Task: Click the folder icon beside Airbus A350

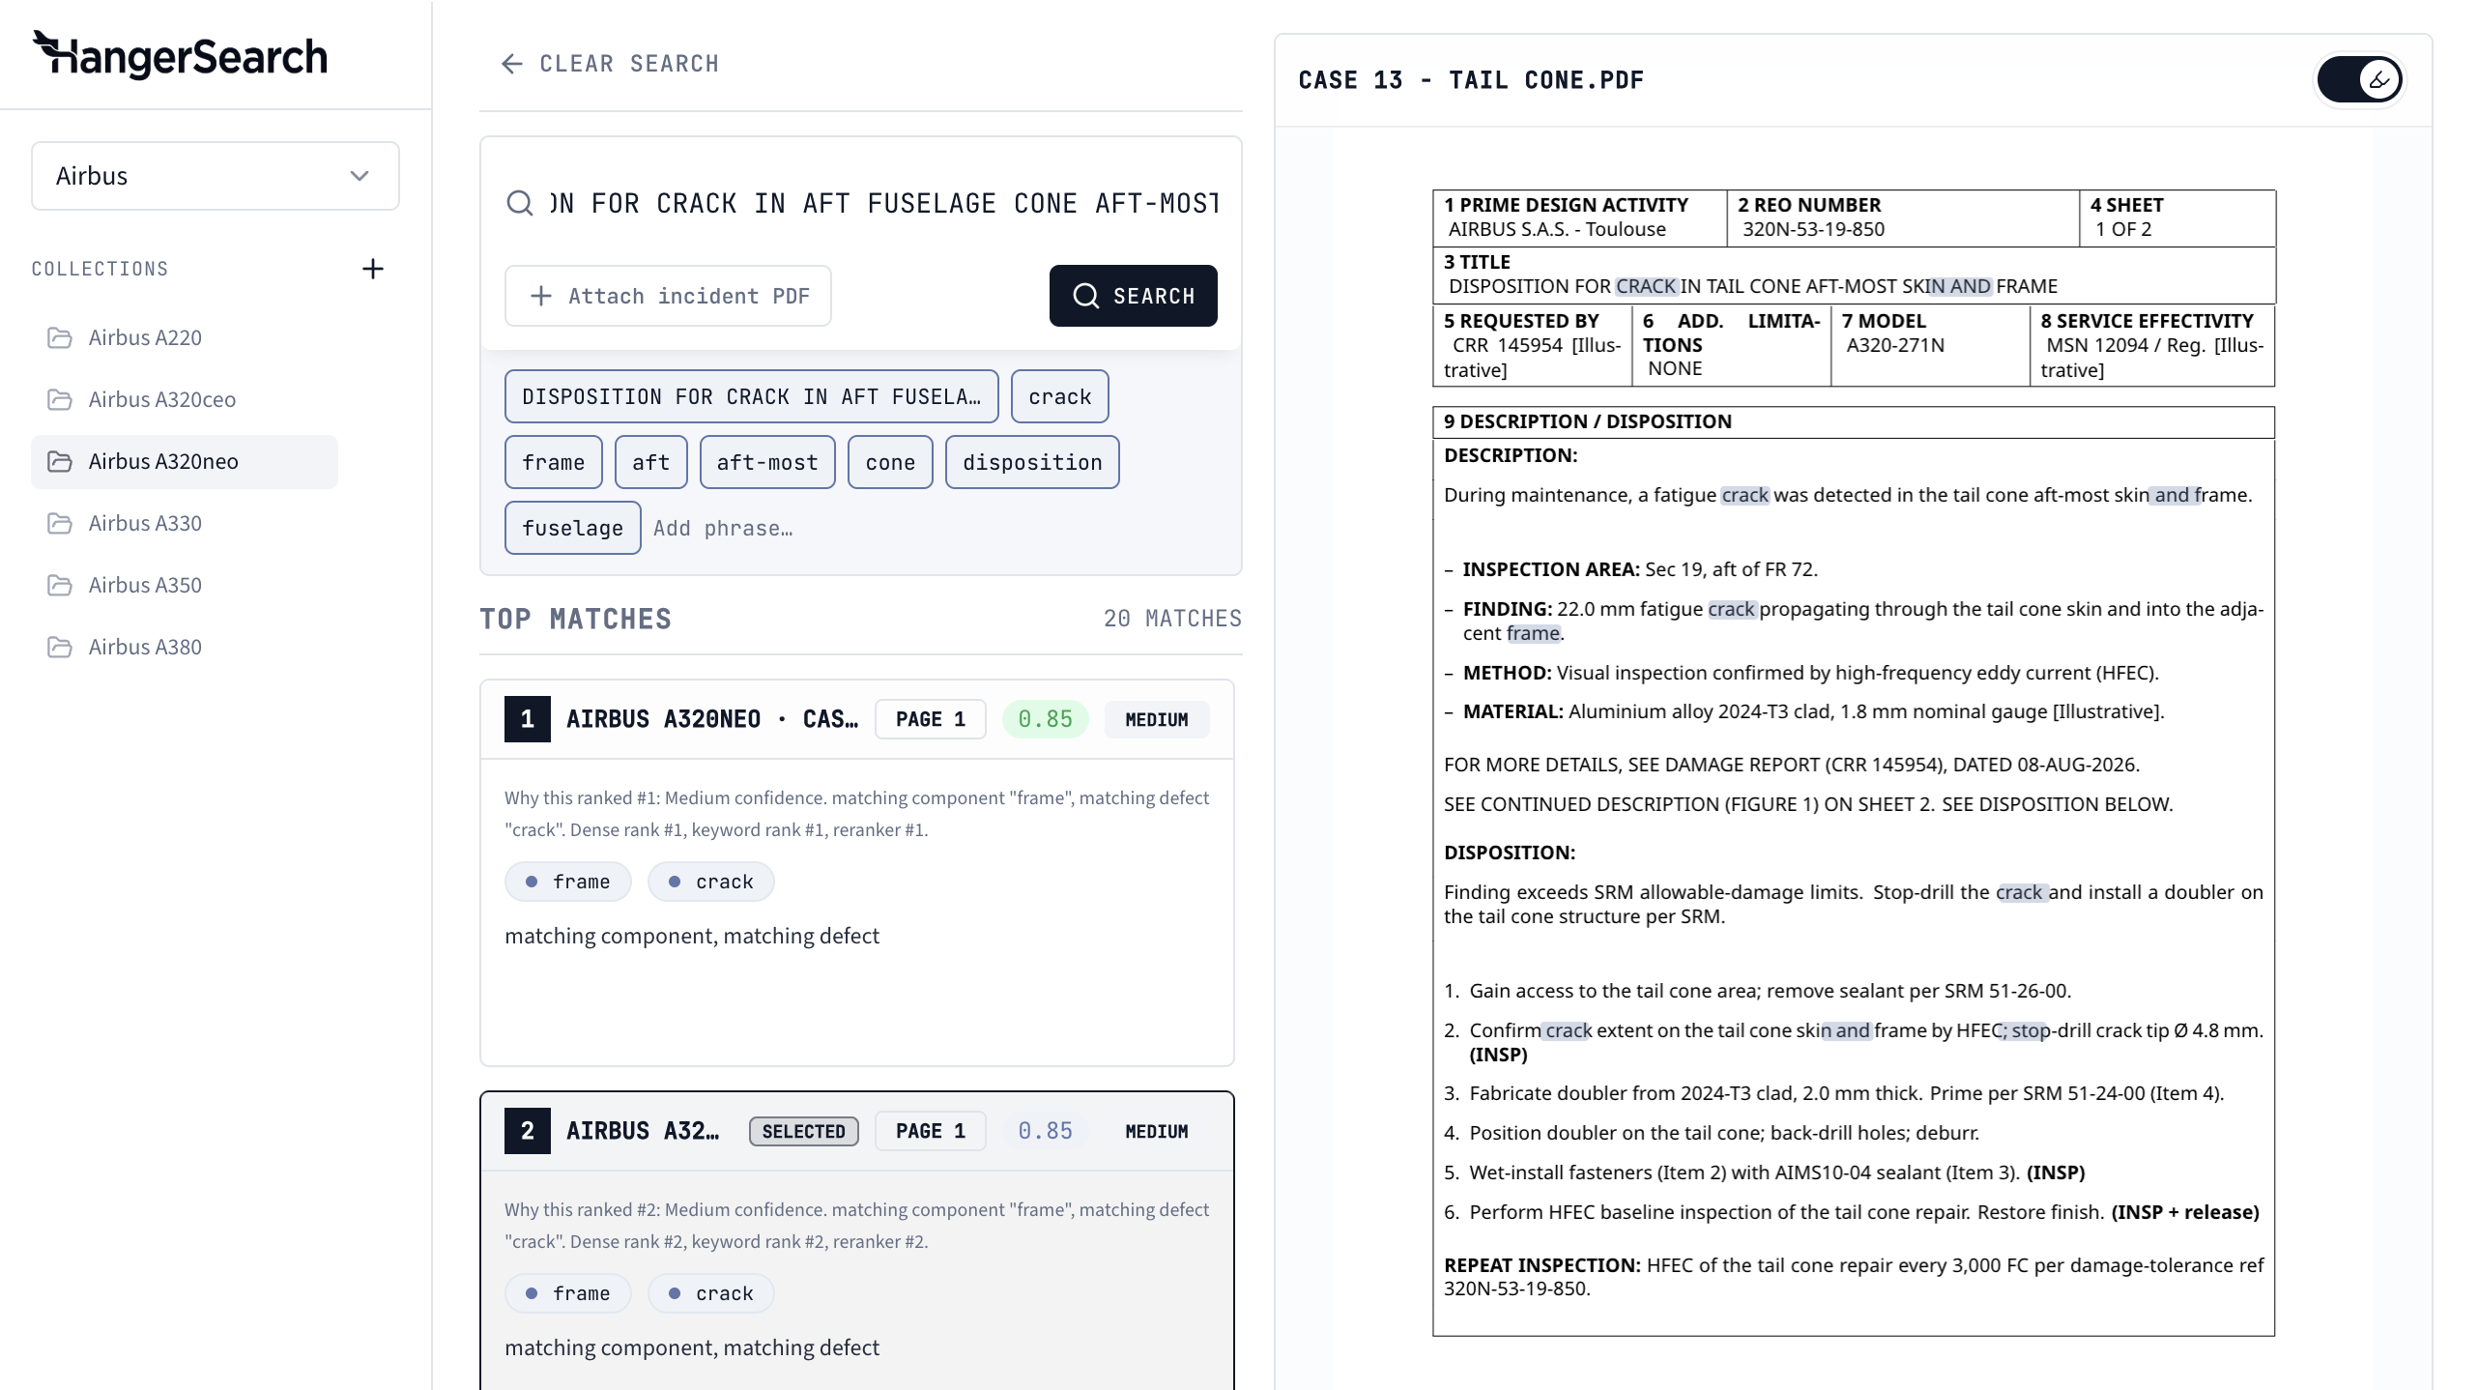Action: click(x=60, y=585)
